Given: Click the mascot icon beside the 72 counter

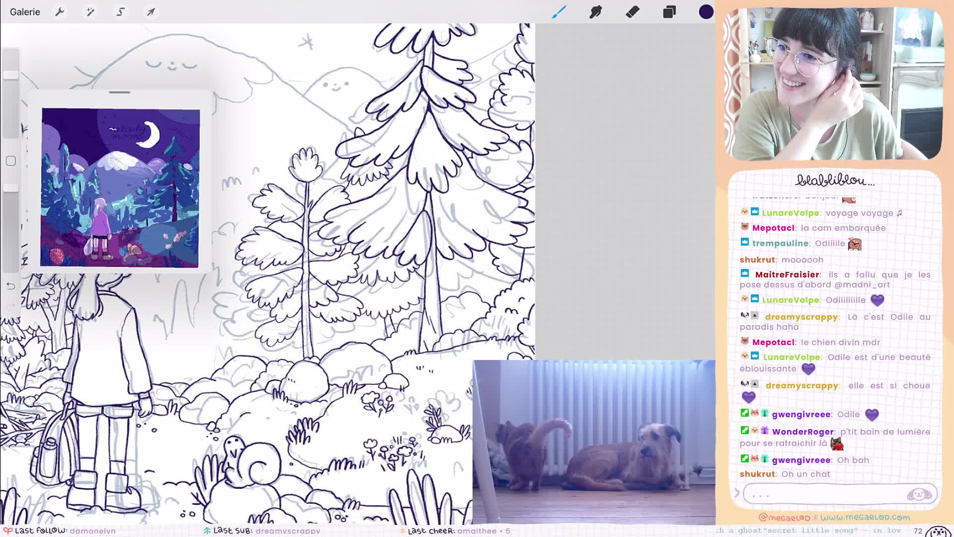Looking at the screenshot, I should tap(939, 531).
